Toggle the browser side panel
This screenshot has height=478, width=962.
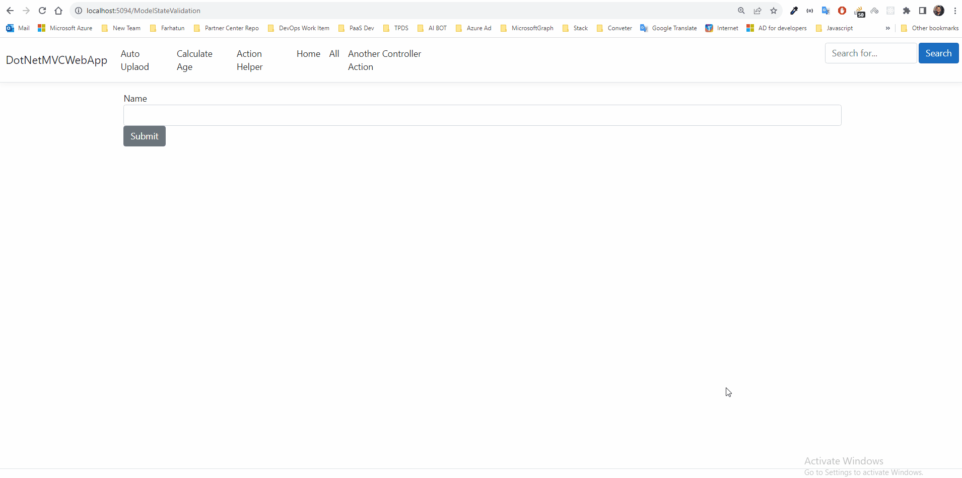923,11
